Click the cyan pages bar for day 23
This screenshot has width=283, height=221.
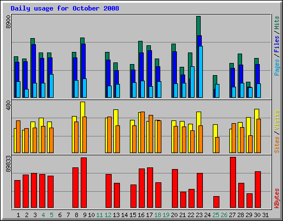click(x=201, y=72)
